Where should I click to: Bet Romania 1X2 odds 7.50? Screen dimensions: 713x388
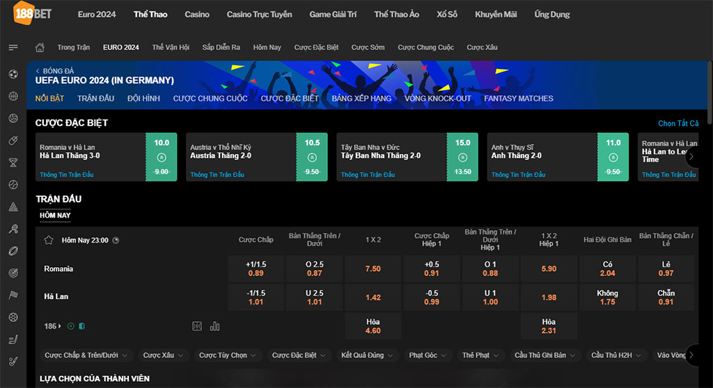tap(373, 268)
